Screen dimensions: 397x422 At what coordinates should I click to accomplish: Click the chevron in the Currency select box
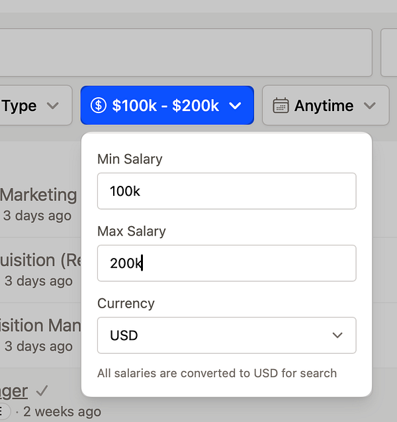[337, 335]
